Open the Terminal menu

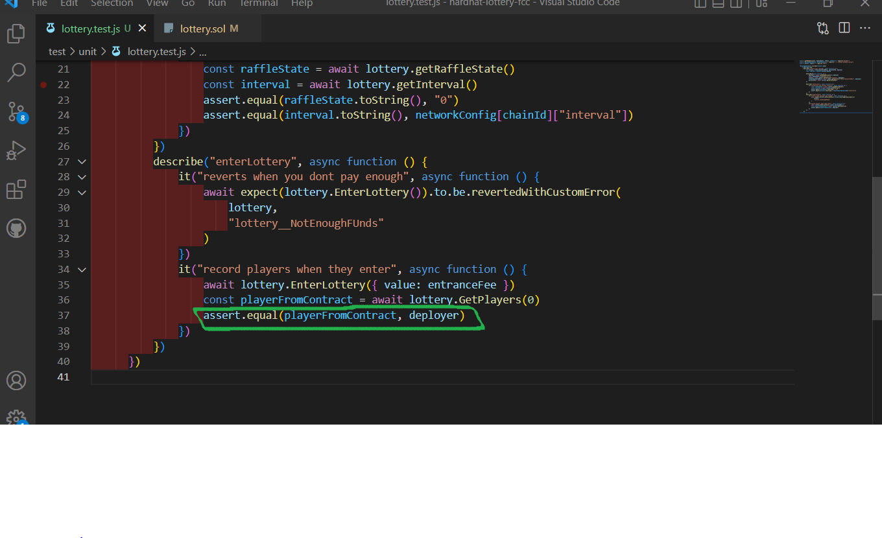258,3
